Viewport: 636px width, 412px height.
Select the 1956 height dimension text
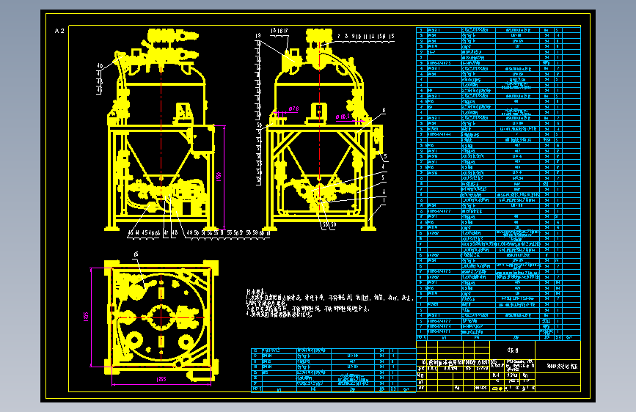[218, 177]
